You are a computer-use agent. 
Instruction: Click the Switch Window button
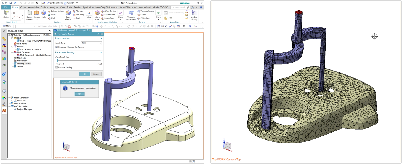(x=55, y=3)
